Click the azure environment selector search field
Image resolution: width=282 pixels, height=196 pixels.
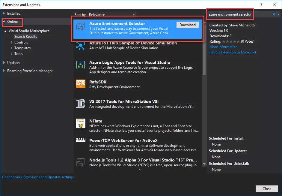tap(239, 14)
